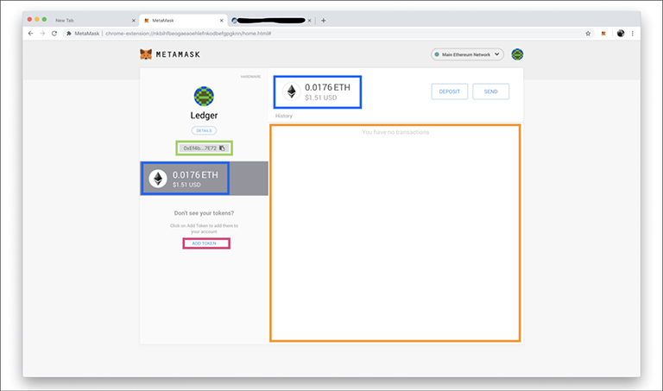Open the account identicon menu in header
The image size is (663, 391).
517,54
